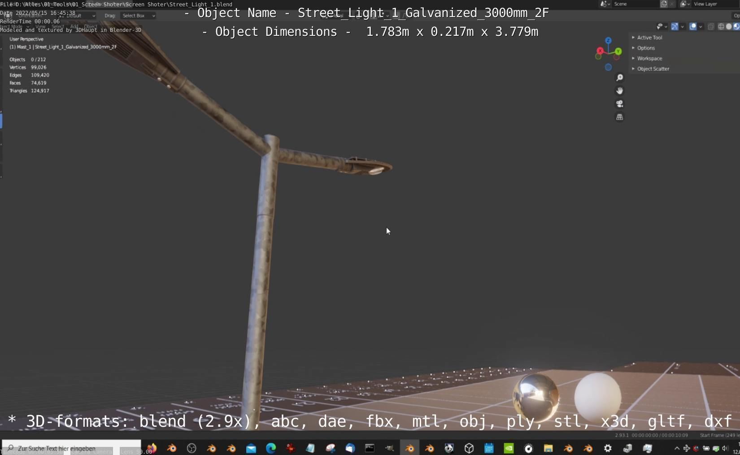The width and height of the screenshot is (740, 455).
Task: Click the green Y axis gizmo ball
Action: tap(618, 52)
